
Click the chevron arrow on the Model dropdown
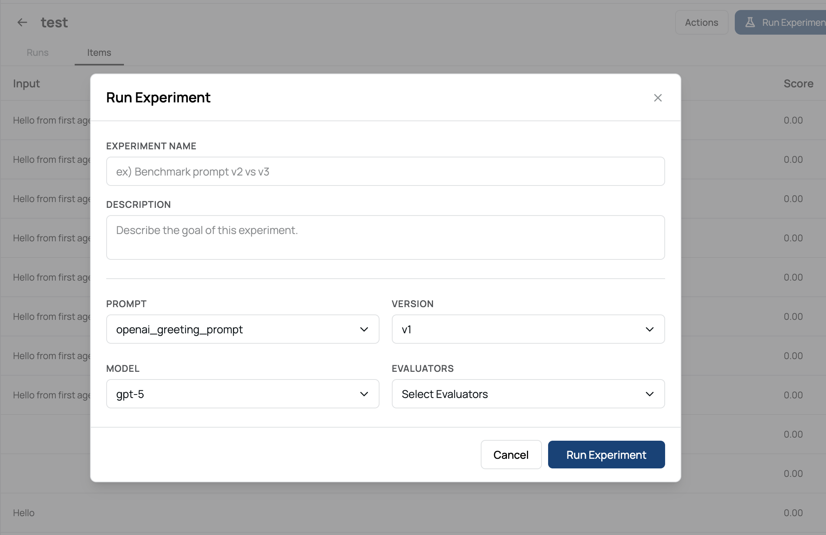[364, 394]
